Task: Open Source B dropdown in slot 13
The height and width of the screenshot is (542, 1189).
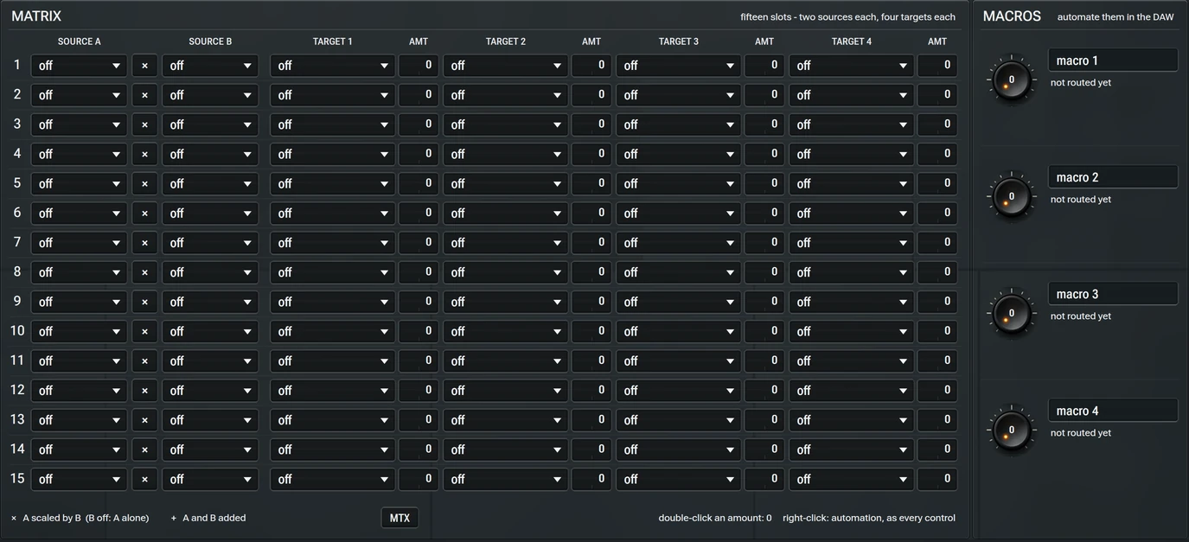Action: click(210, 420)
